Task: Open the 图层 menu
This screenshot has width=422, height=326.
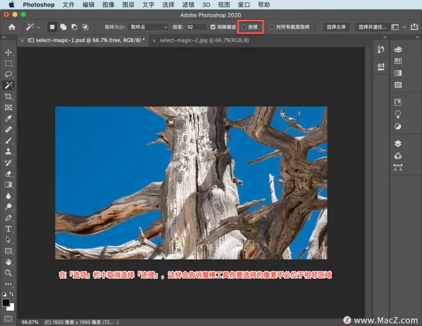Action: 129,5
